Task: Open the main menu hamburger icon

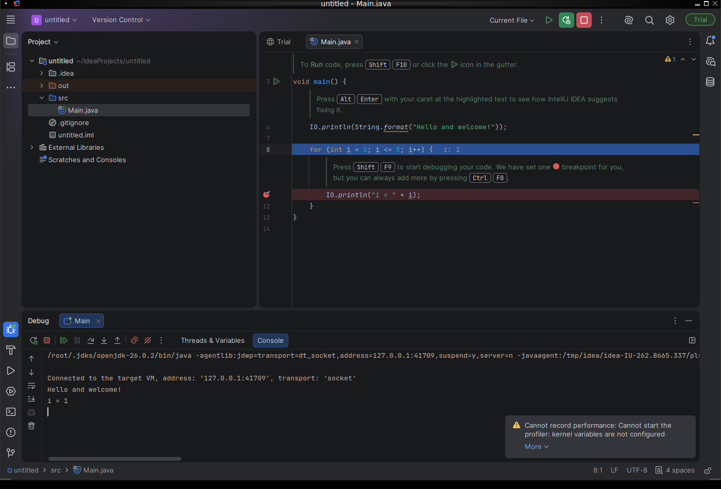Action: 11,20
